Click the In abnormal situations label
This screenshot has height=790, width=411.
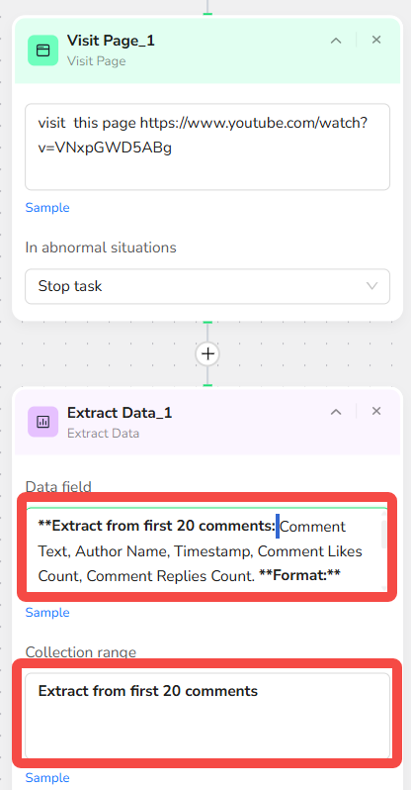click(101, 247)
